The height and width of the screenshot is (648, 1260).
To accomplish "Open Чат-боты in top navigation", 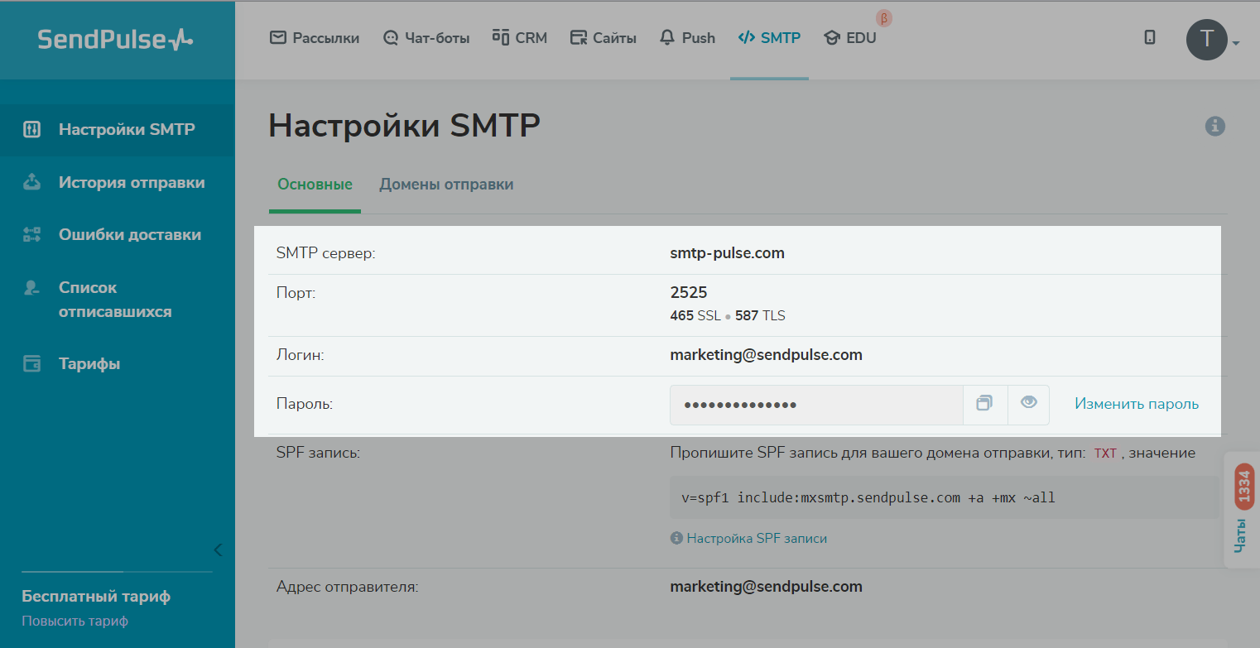I will click(426, 38).
